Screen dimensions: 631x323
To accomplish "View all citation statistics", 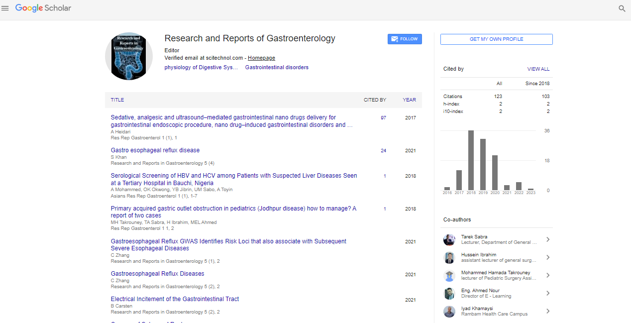I will coord(538,69).
